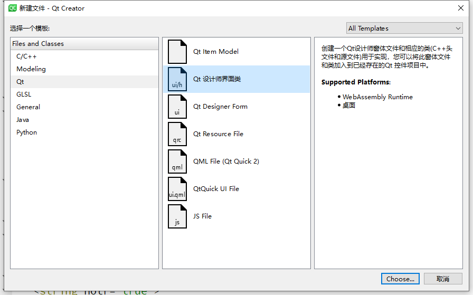The image size is (473, 295).
Task: Click the Choose... button
Action: [400, 279]
